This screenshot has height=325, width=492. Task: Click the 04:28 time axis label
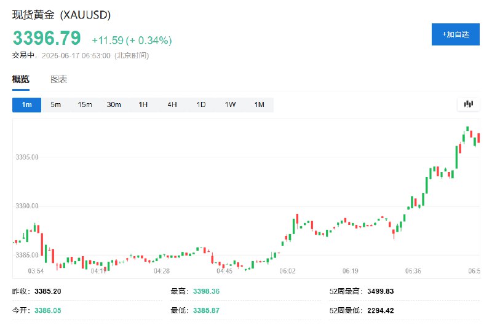click(x=162, y=271)
